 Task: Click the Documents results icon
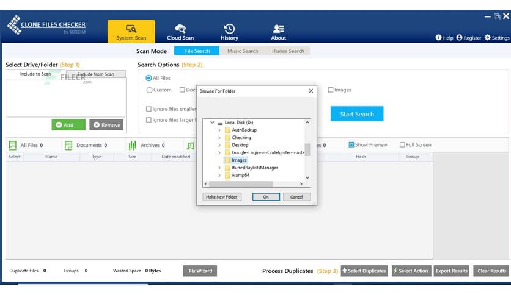(68, 145)
